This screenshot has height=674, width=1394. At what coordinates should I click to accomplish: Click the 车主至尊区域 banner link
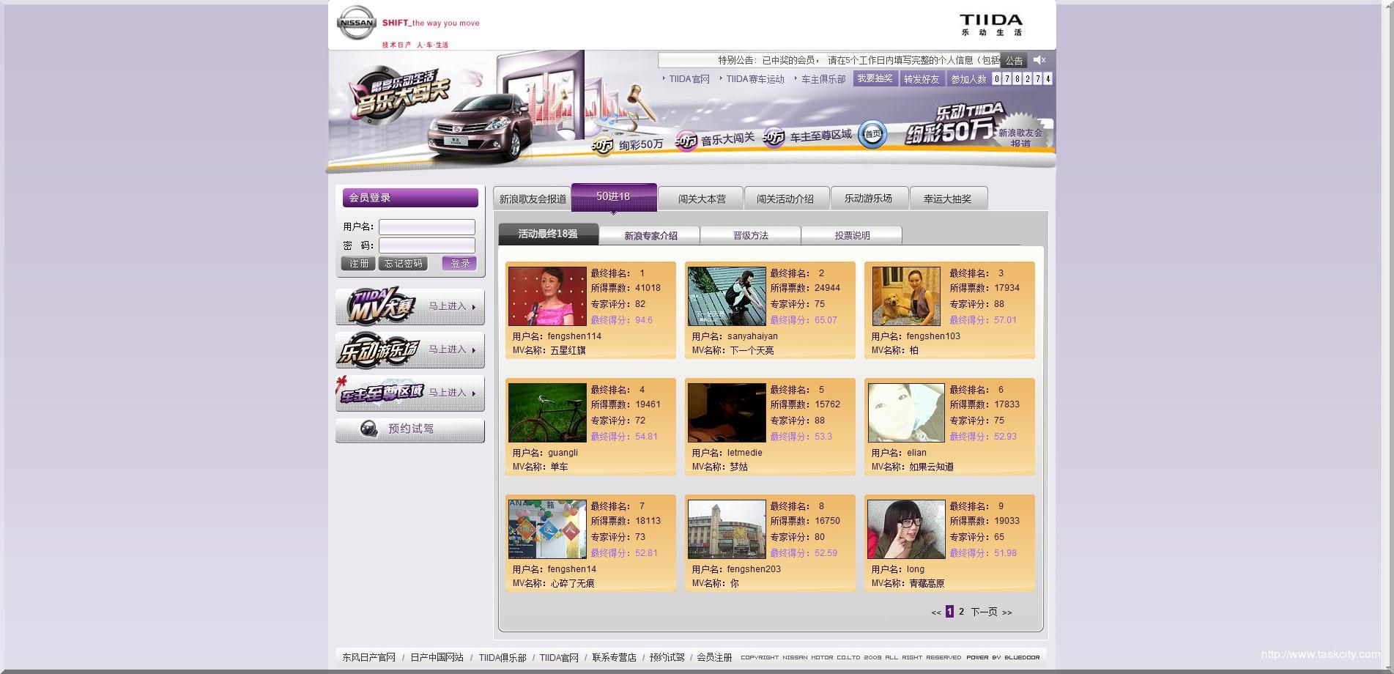pos(820,136)
